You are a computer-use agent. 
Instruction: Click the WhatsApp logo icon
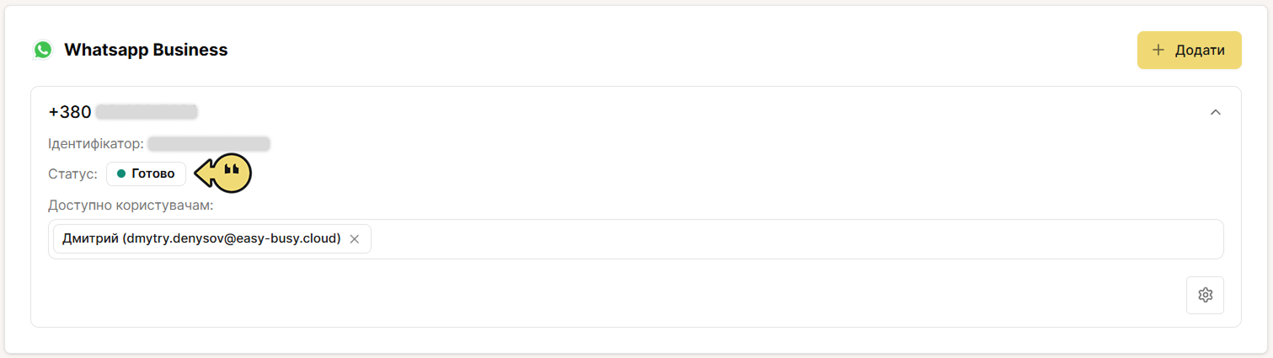point(43,50)
